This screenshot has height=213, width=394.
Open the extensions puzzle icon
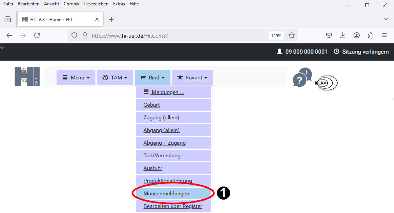coord(371,35)
